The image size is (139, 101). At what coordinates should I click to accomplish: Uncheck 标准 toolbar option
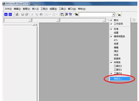120,29
